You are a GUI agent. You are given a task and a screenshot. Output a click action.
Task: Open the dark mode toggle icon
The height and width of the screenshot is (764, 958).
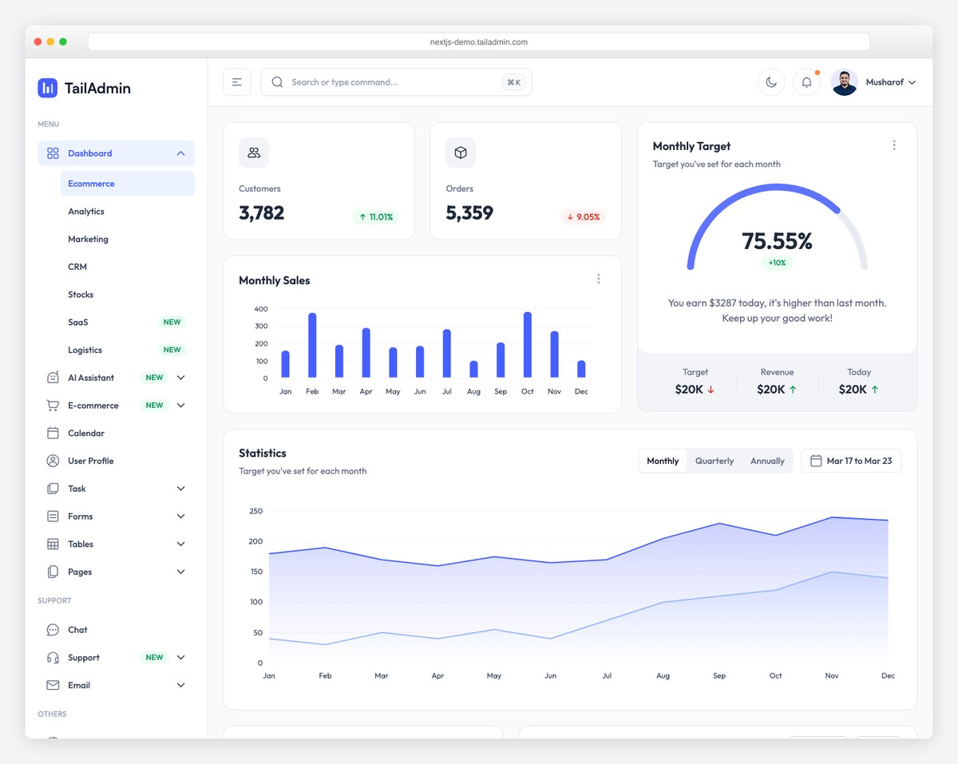770,81
